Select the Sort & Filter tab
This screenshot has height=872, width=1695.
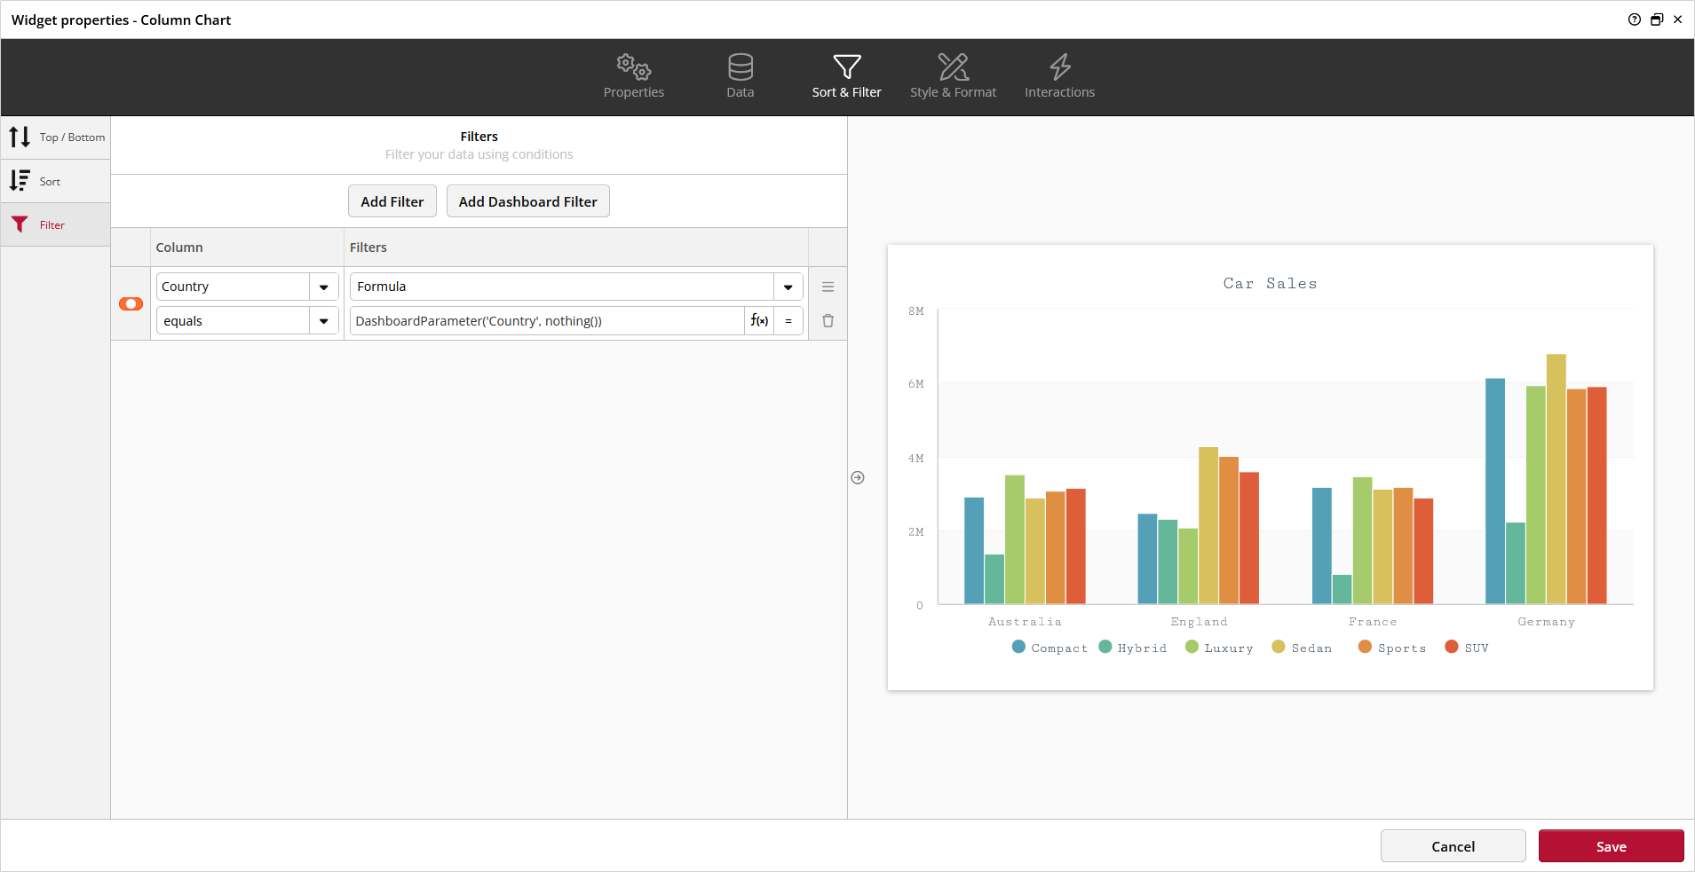[x=847, y=76]
